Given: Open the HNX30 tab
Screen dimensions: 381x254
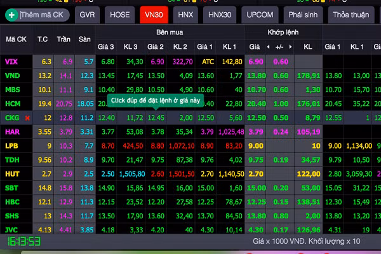Looking at the screenshot, I should click(220, 14).
